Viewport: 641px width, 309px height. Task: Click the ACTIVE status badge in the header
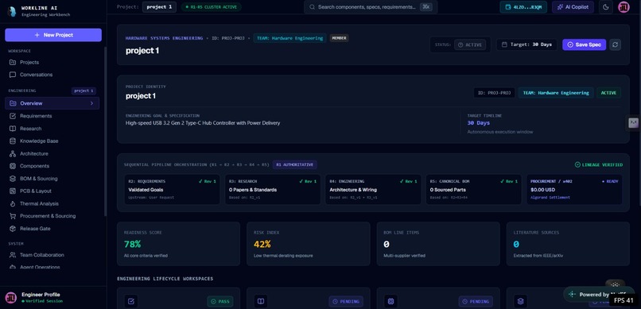(470, 45)
